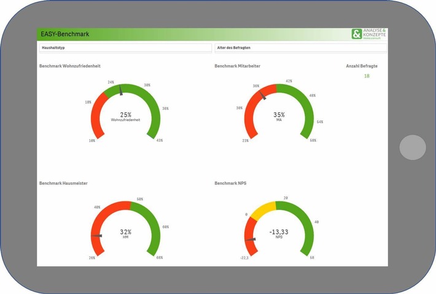
Task: Click the Hausmeister gauge needle
Action: coord(96,236)
